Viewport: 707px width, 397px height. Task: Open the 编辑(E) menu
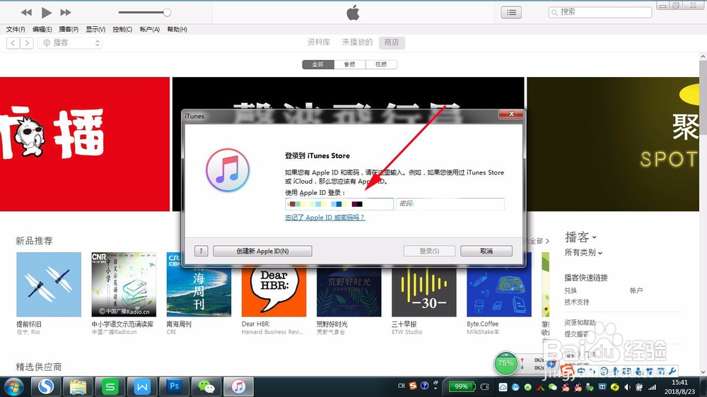(x=42, y=29)
